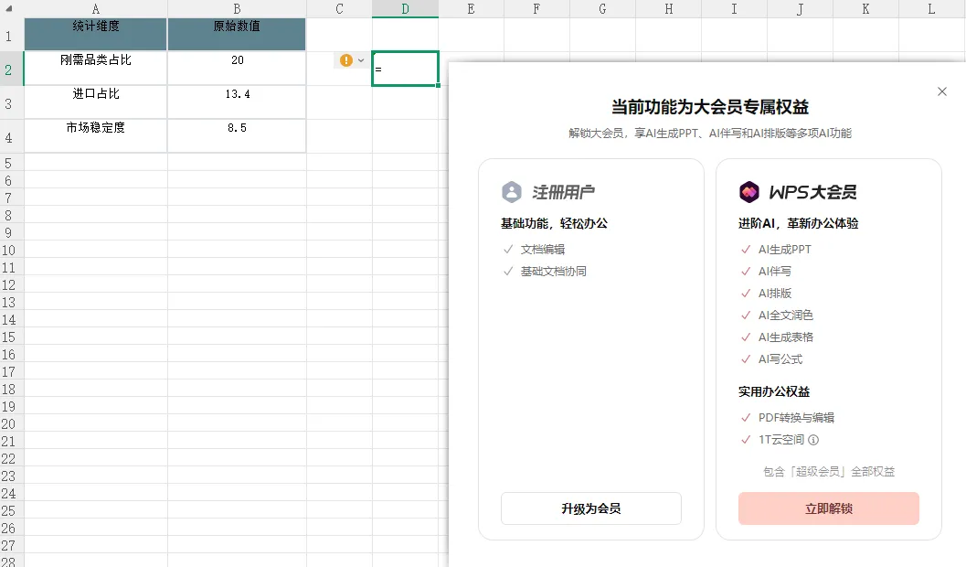Click the AI伴写 benefit item
This screenshot has height=567, width=966.
766,272
